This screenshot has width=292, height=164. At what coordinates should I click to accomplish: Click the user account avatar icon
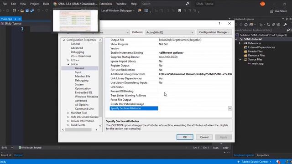point(263,4)
